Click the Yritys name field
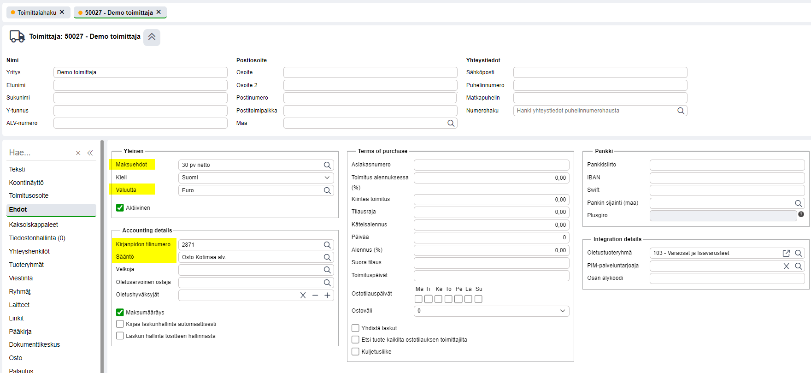 pyautogui.click(x=141, y=72)
